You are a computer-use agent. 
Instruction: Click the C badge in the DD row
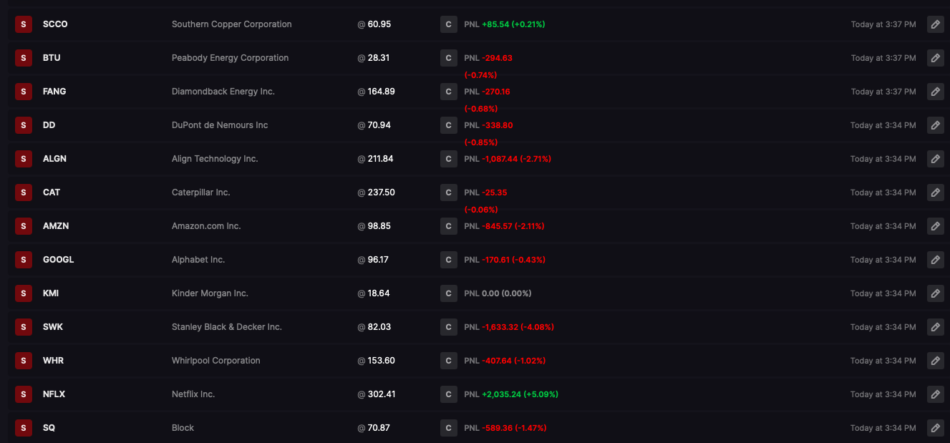(x=448, y=125)
